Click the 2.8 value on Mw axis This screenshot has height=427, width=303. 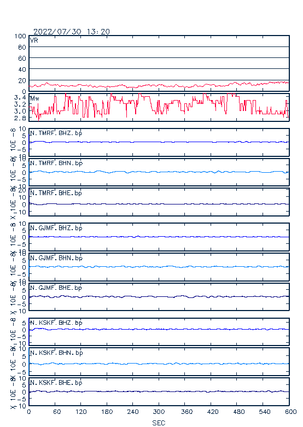pyautogui.click(x=20, y=118)
